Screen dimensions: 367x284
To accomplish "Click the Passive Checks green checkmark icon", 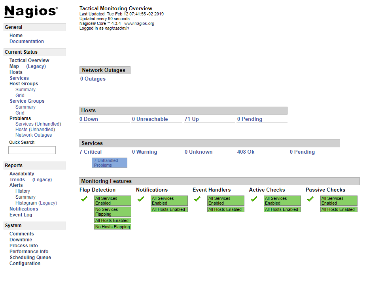I will pyautogui.click(x=310, y=199).
